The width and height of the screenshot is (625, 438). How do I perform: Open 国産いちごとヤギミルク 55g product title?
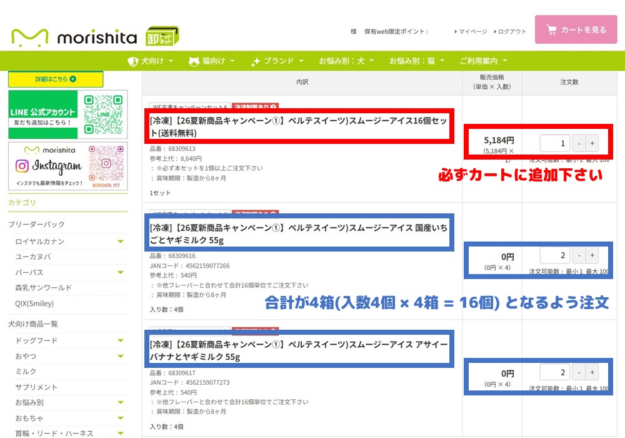[x=299, y=234]
